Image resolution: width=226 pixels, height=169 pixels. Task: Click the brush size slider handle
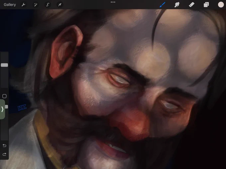4,65
